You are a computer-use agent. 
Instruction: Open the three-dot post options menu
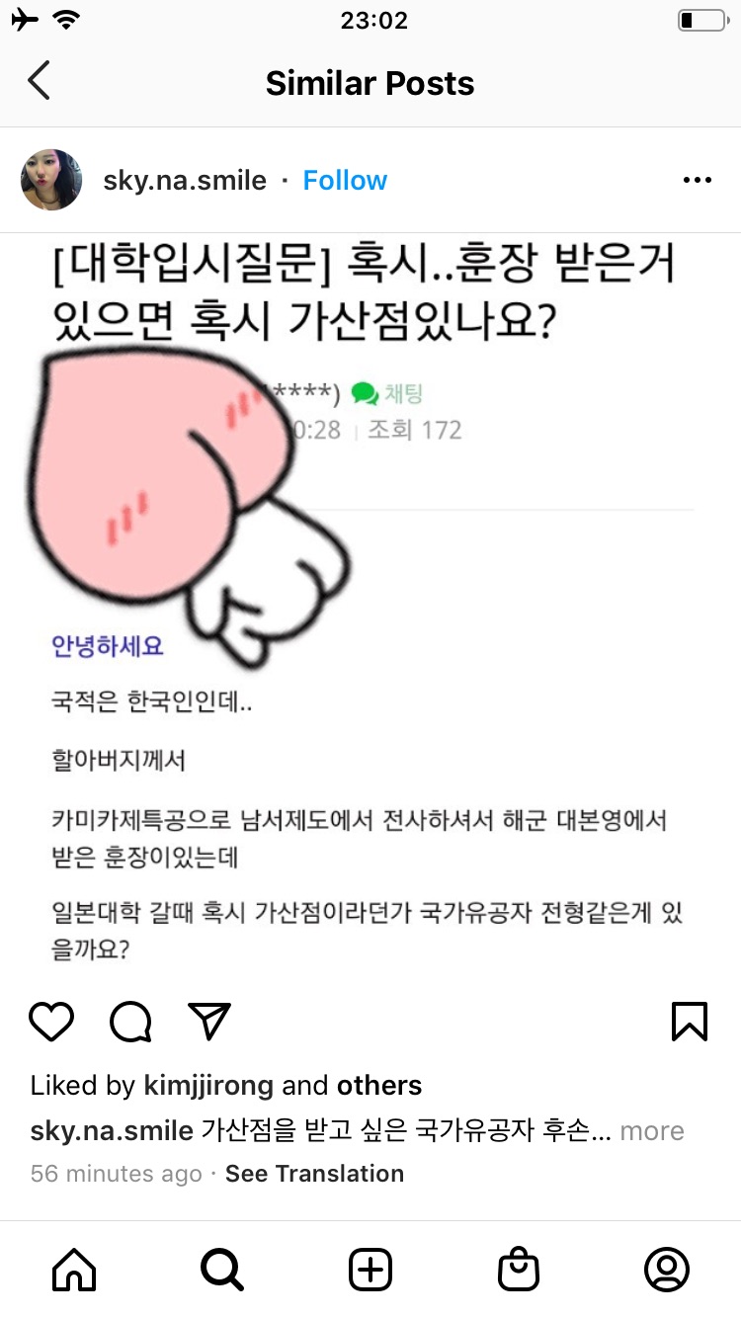(x=698, y=181)
